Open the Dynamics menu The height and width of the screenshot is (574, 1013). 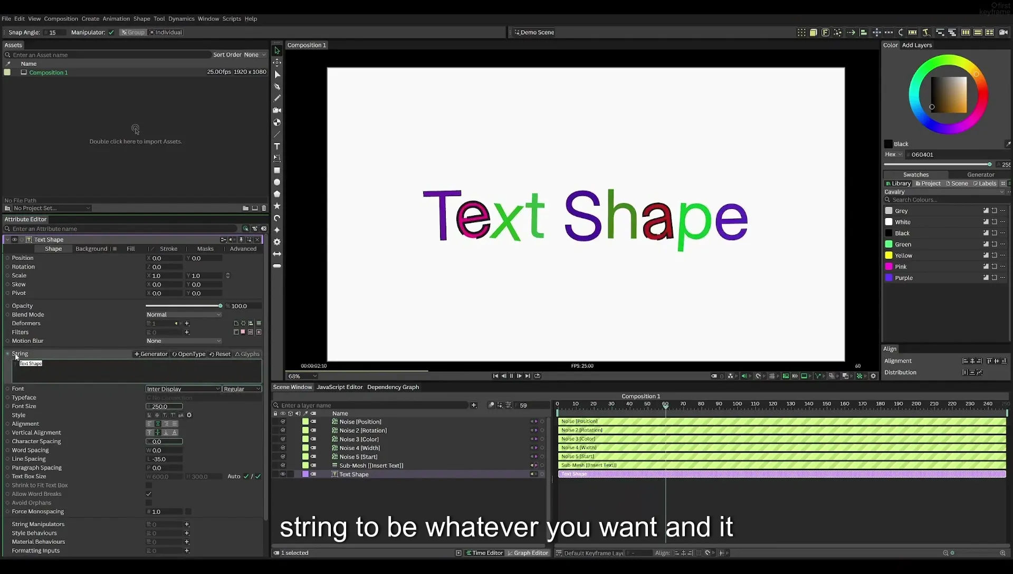[181, 18]
